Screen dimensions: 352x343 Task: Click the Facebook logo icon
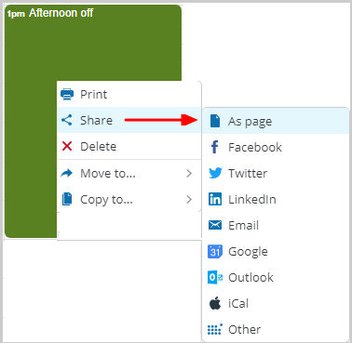215,147
